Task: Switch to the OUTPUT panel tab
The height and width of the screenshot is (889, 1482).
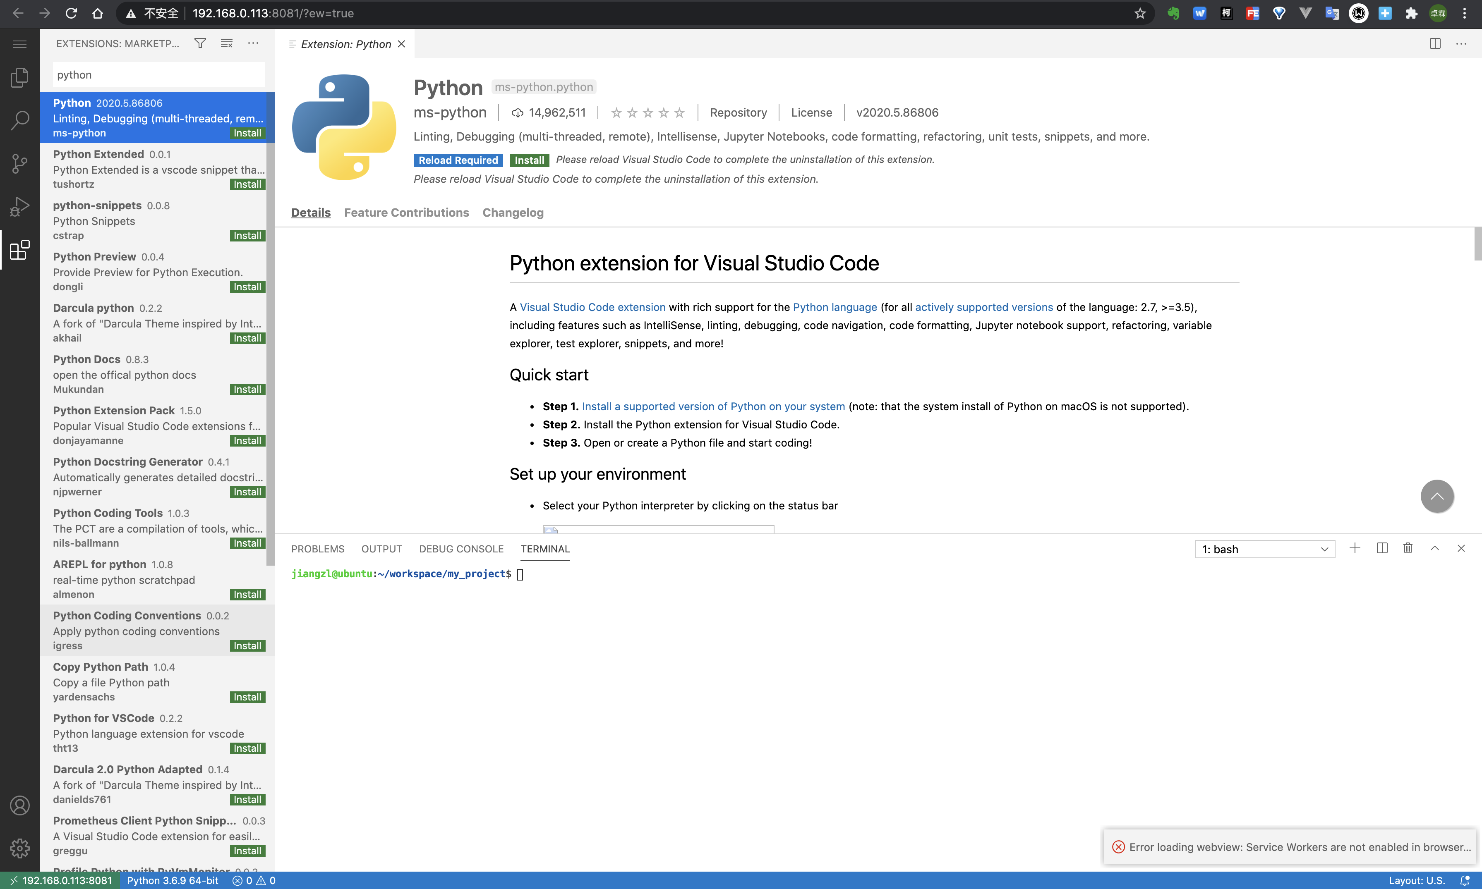Action: tap(381, 549)
